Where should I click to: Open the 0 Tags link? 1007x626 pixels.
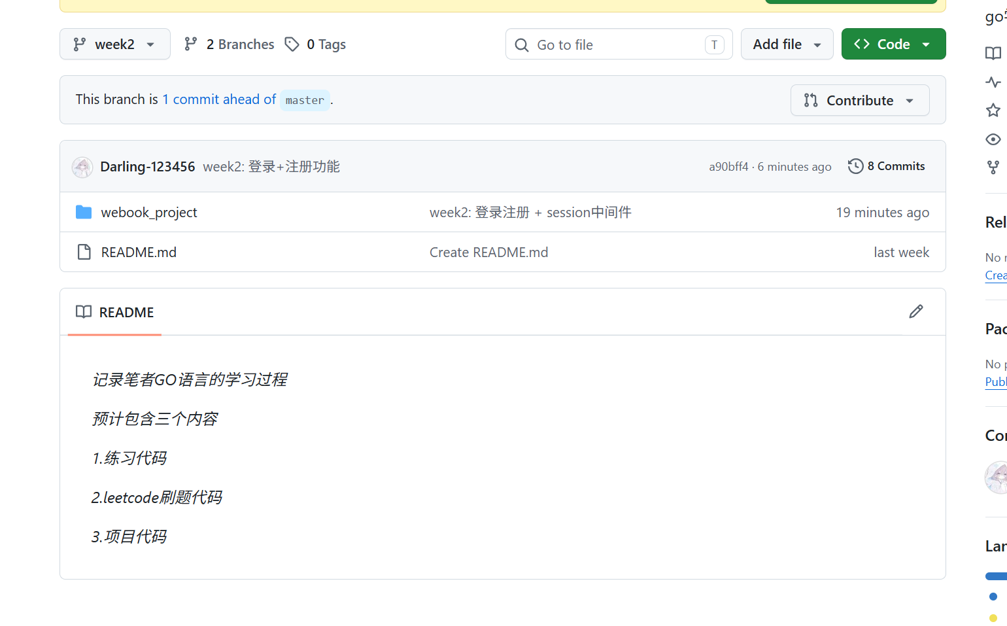315,44
